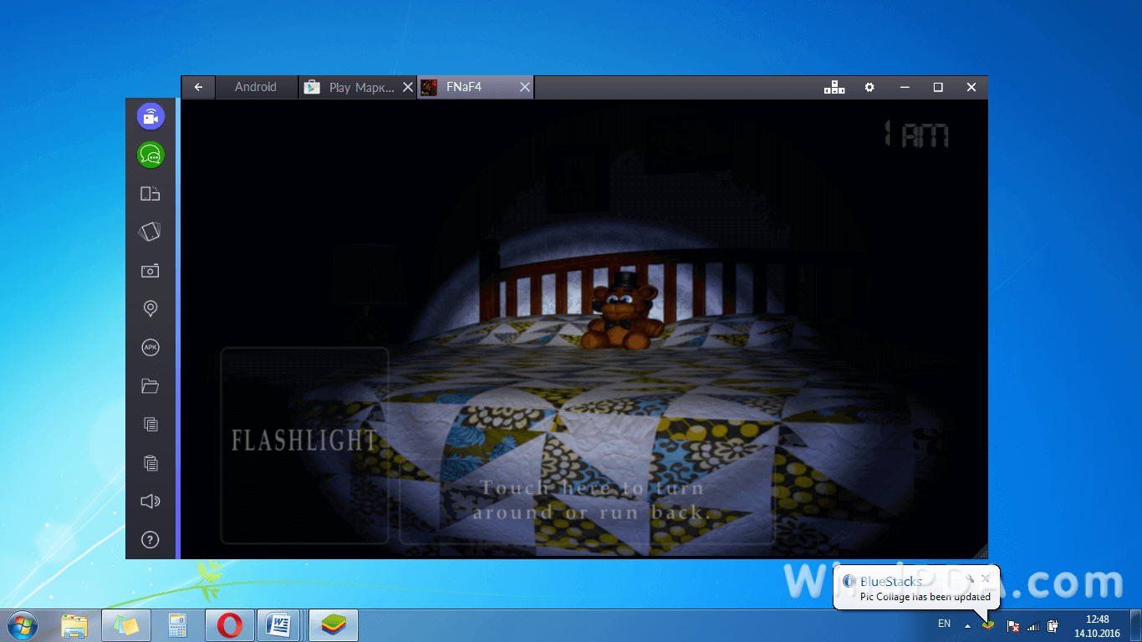
Task: Open the Windows Start menu
Action: point(23,625)
